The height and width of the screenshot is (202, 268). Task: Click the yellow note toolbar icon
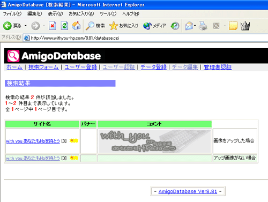[x=233, y=26]
